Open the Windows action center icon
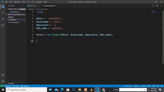Viewport: 164px width, 92px height. [x=160, y=90]
